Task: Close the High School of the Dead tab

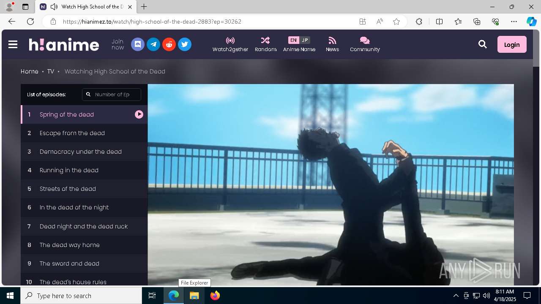Action: [x=130, y=7]
